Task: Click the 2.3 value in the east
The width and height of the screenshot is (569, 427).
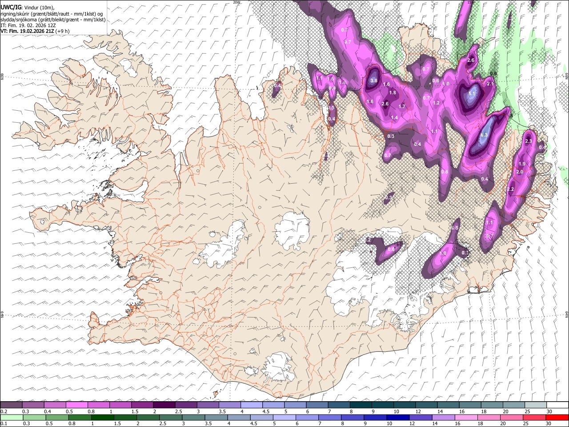Action: 529,141
